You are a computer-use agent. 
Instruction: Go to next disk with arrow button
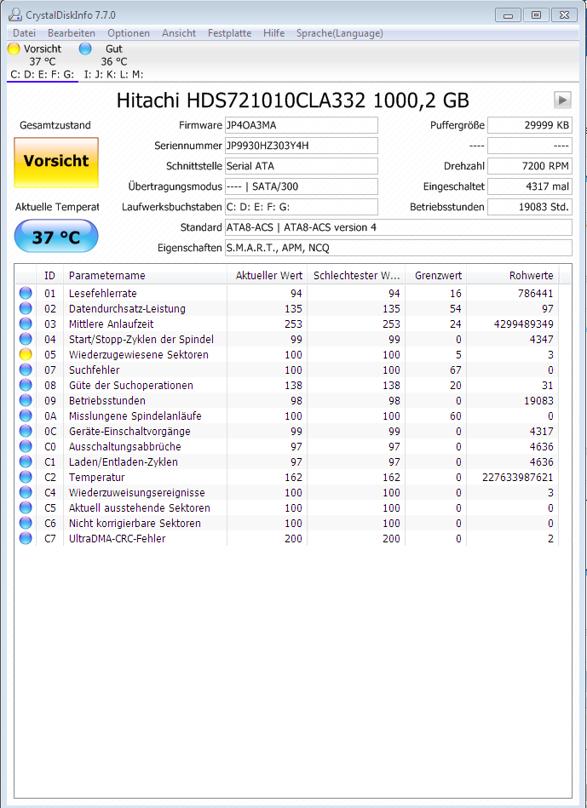click(562, 100)
